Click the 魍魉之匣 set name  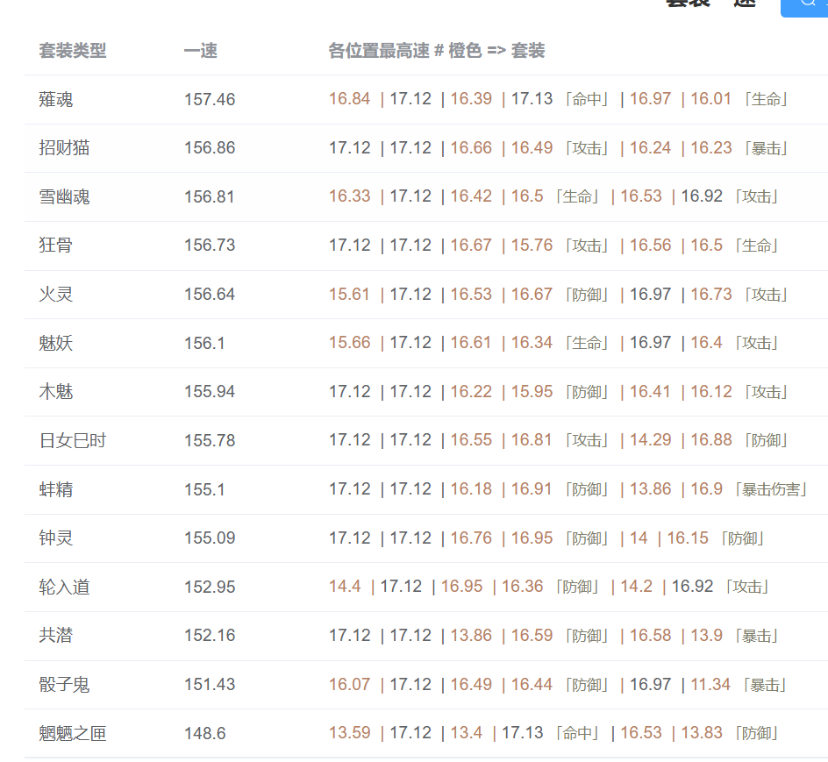(x=73, y=733)
